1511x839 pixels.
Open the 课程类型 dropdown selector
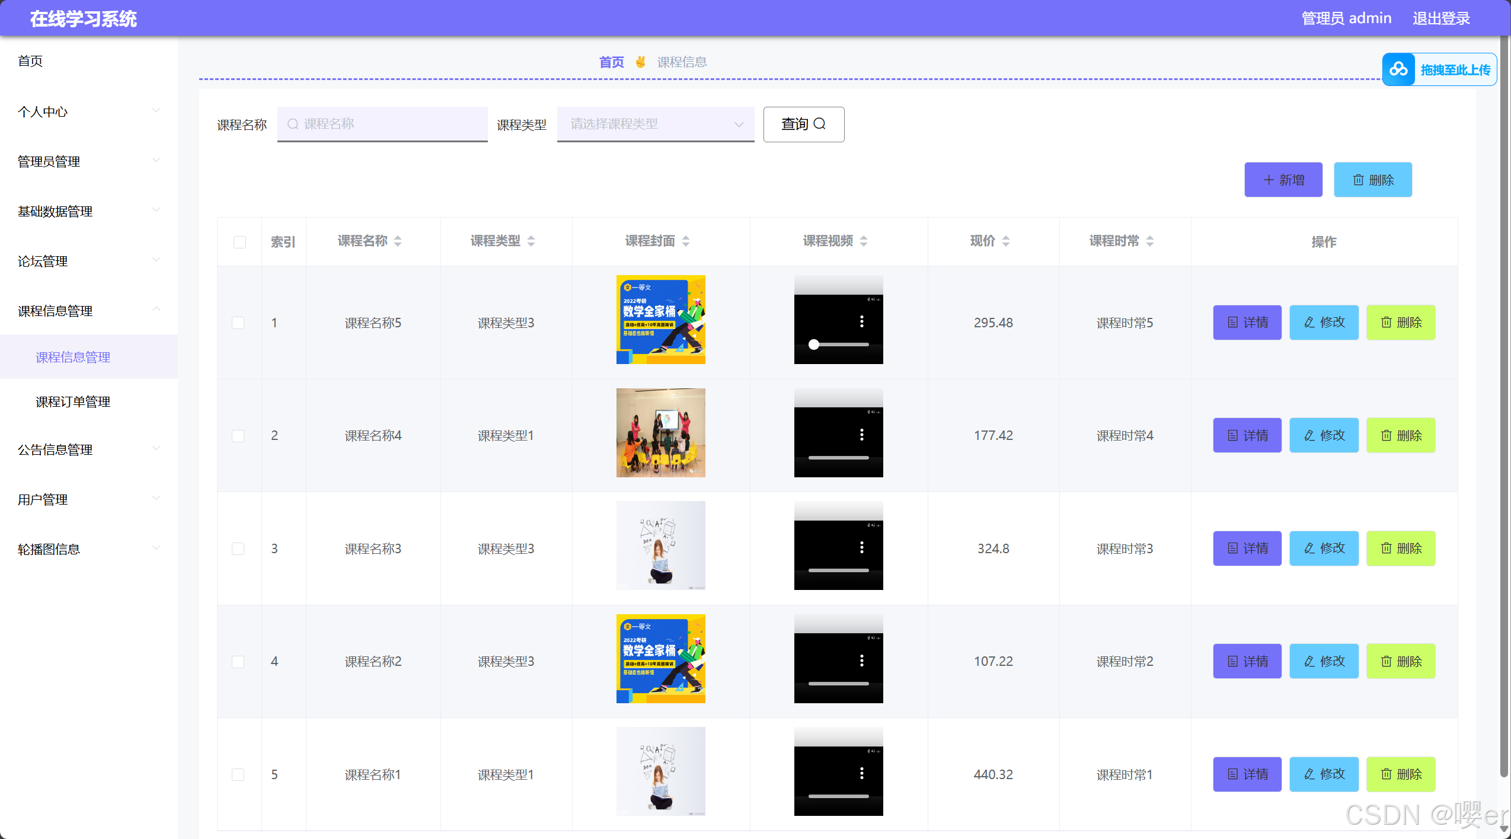[x=655, y=124]
